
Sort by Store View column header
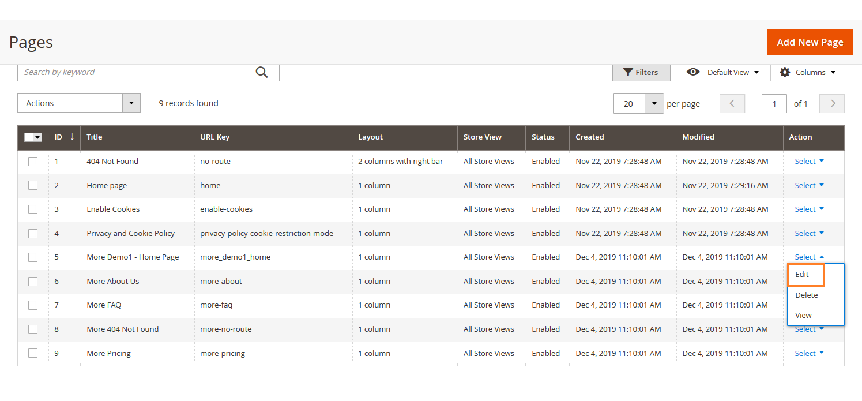pyautogui.click(x=491, y=137)
